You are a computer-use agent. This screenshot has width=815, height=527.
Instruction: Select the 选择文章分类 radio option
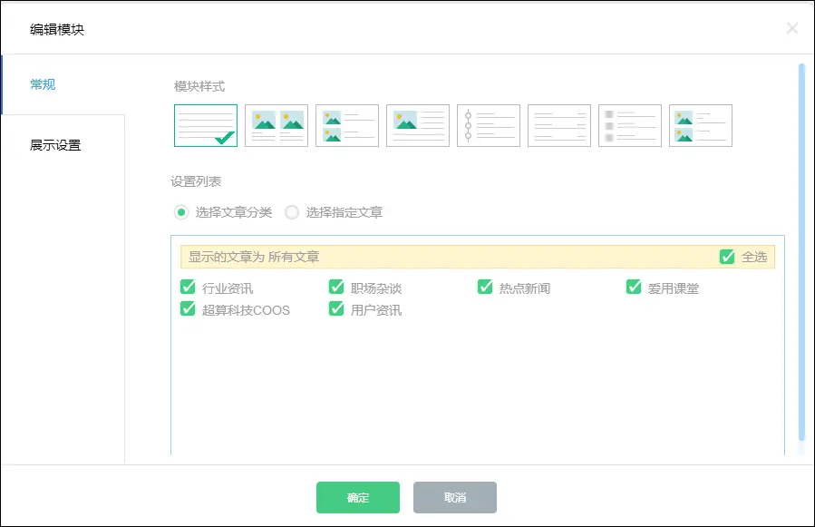181,212
